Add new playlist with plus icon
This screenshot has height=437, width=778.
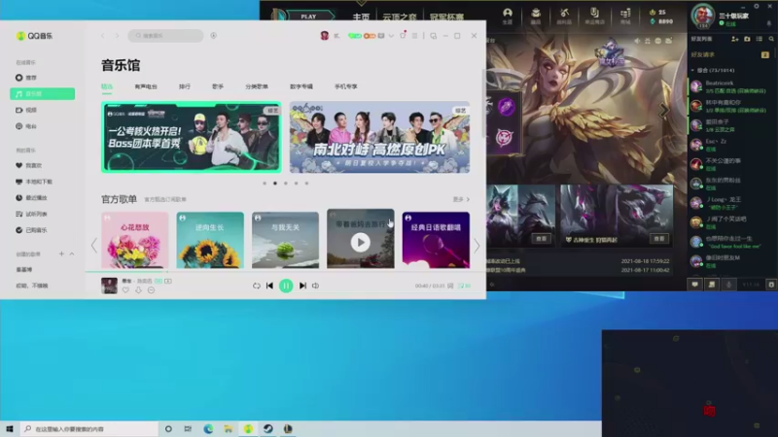[x=61, y=253]
